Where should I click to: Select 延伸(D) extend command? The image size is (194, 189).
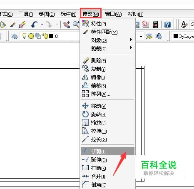107,160
